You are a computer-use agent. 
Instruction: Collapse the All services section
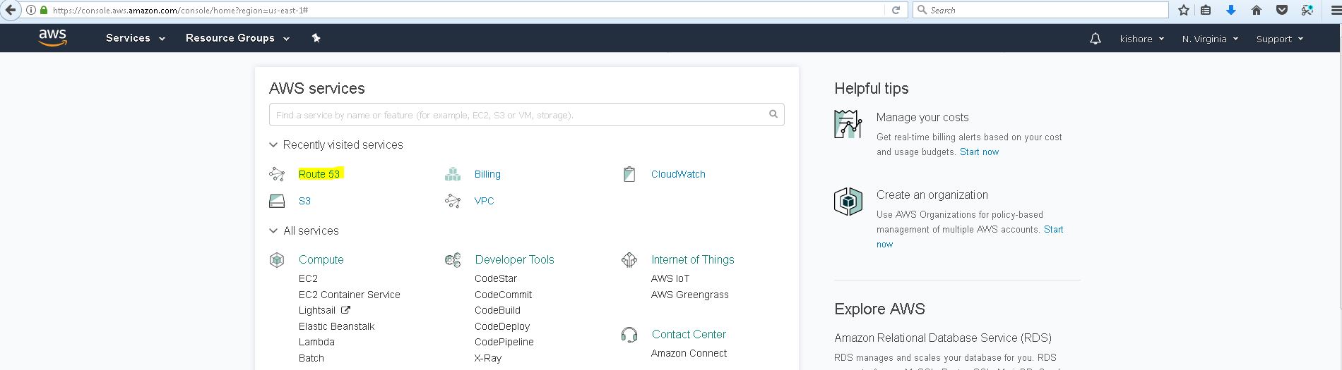click(x=273, y=231)
